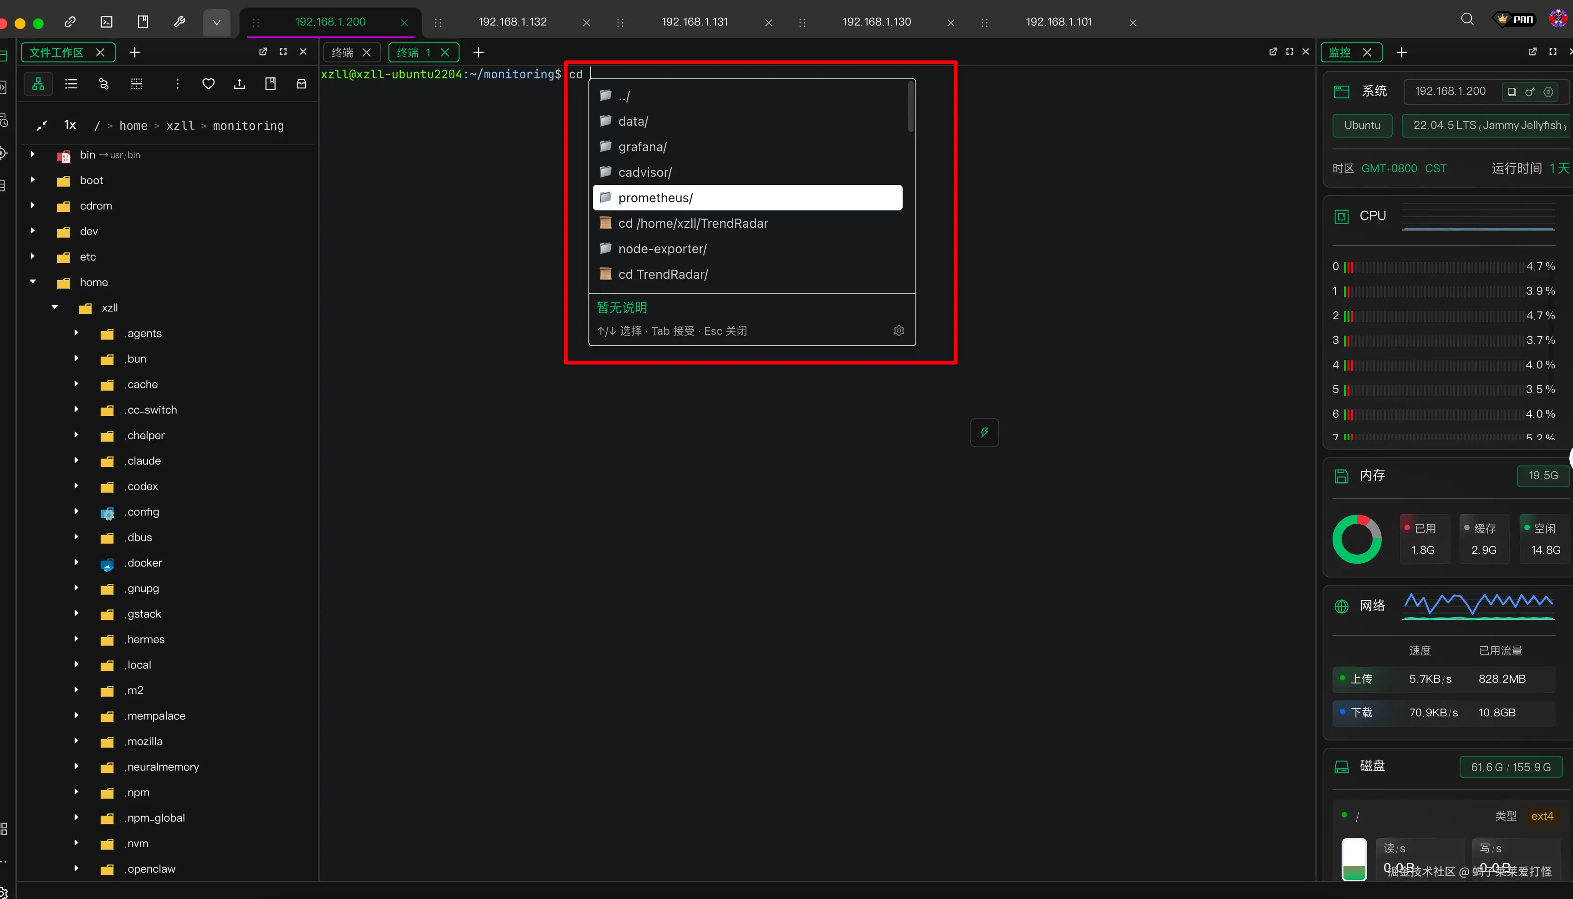
Task: Expand the .config folder
Action: pos(76,511)
